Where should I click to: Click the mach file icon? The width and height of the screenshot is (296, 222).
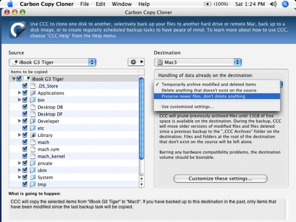pyautogui.click(x=33, y=142)
